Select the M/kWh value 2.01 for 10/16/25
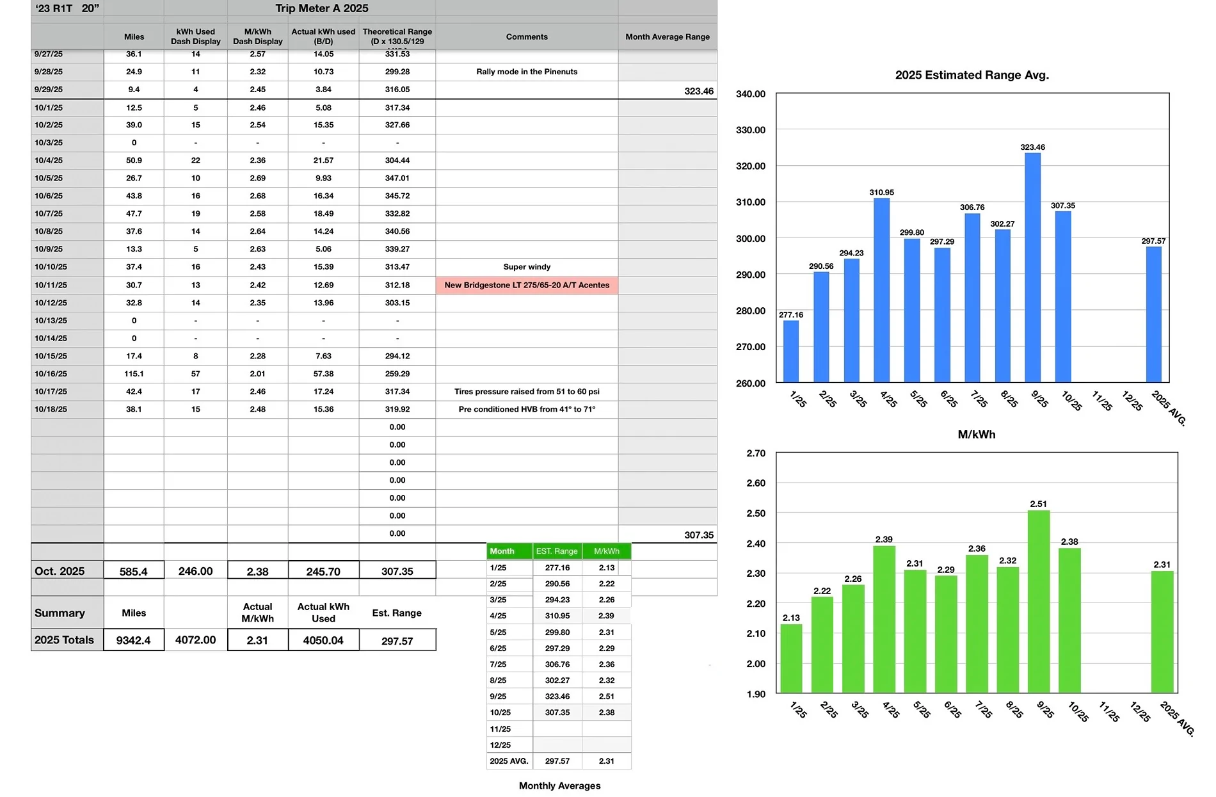Screen dimensions: 1216x797 [x=258, y=374]
